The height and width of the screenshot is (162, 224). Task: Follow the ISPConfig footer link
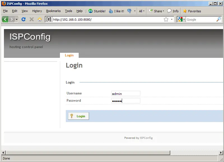[x=146, y=138]
